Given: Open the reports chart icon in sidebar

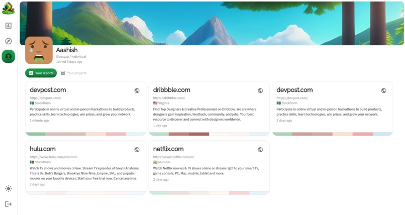Looking at the screenshot, I should click(x=8, y=26).
